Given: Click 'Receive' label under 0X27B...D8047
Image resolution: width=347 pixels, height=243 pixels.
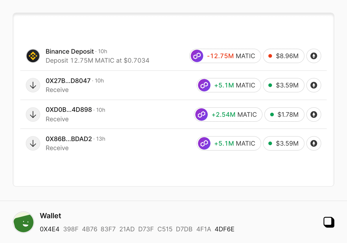Looking at the screenshot, I should [57, 90].
